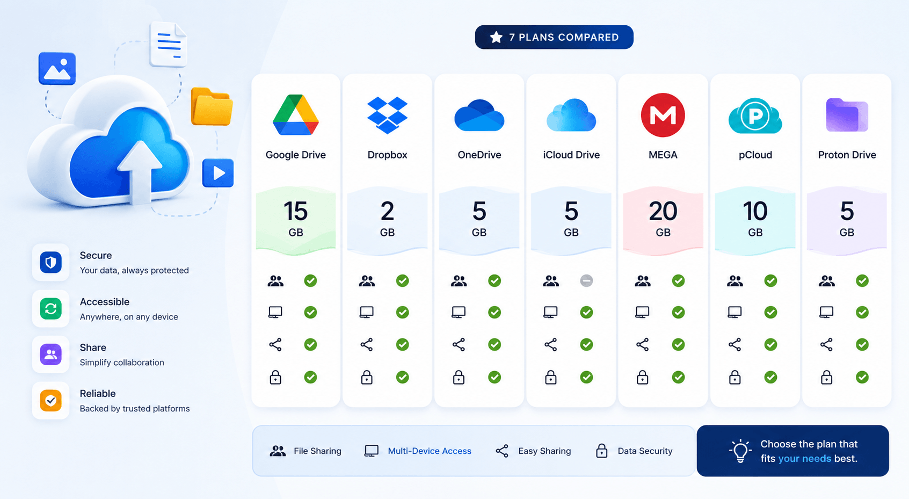Click the Google Drive logo
Image resolution: width=909 pixels, height=499 pixels.
coord(296,115)
